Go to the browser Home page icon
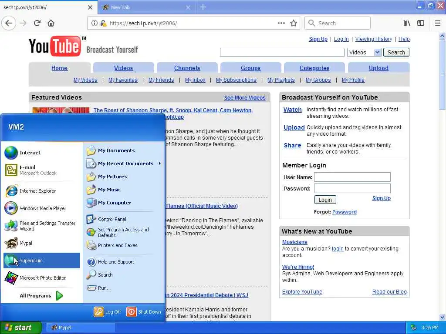 51,23
